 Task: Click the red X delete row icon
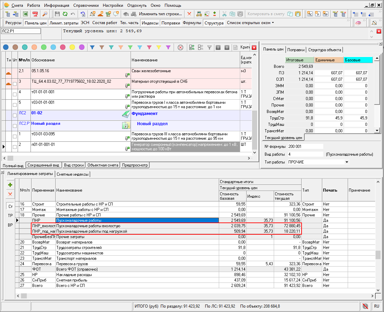point(189,14)
